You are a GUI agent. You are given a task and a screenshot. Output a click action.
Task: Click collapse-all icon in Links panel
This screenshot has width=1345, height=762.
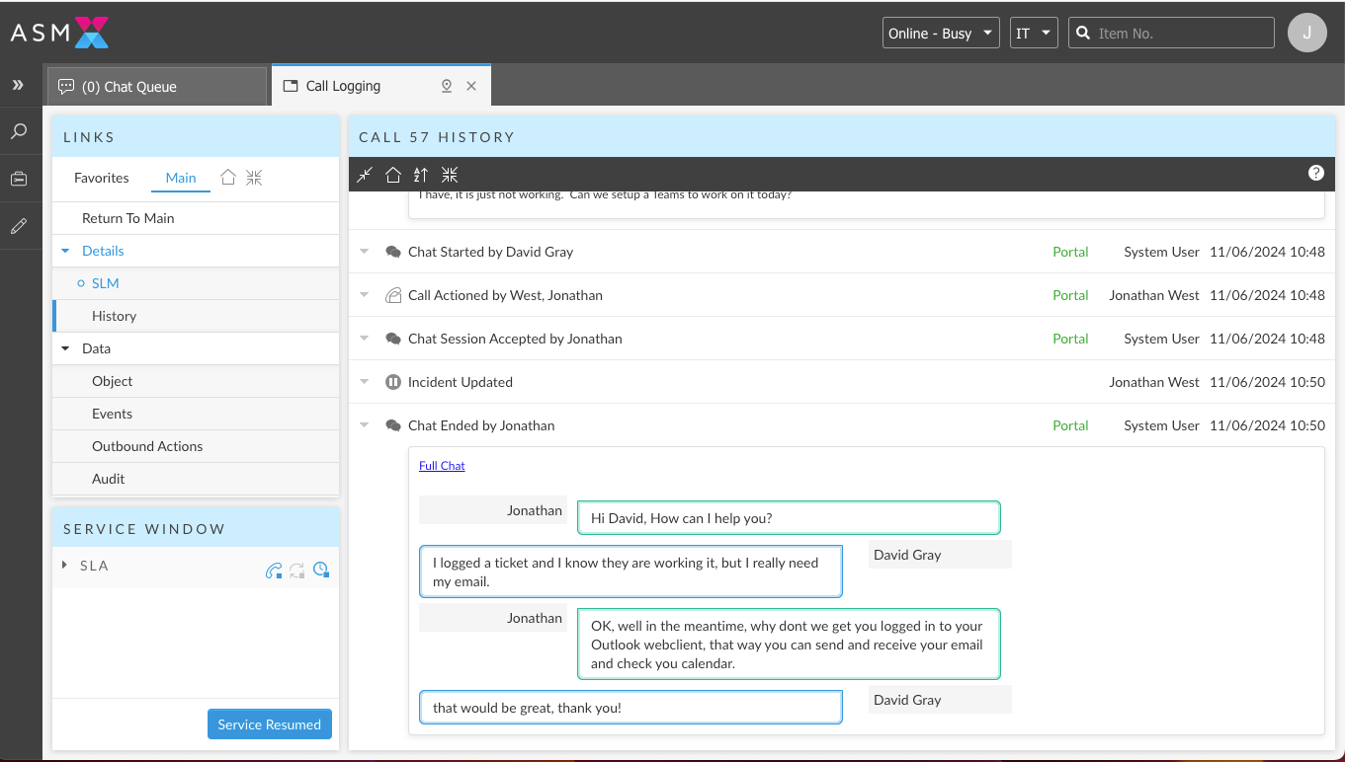click(254, 178)
